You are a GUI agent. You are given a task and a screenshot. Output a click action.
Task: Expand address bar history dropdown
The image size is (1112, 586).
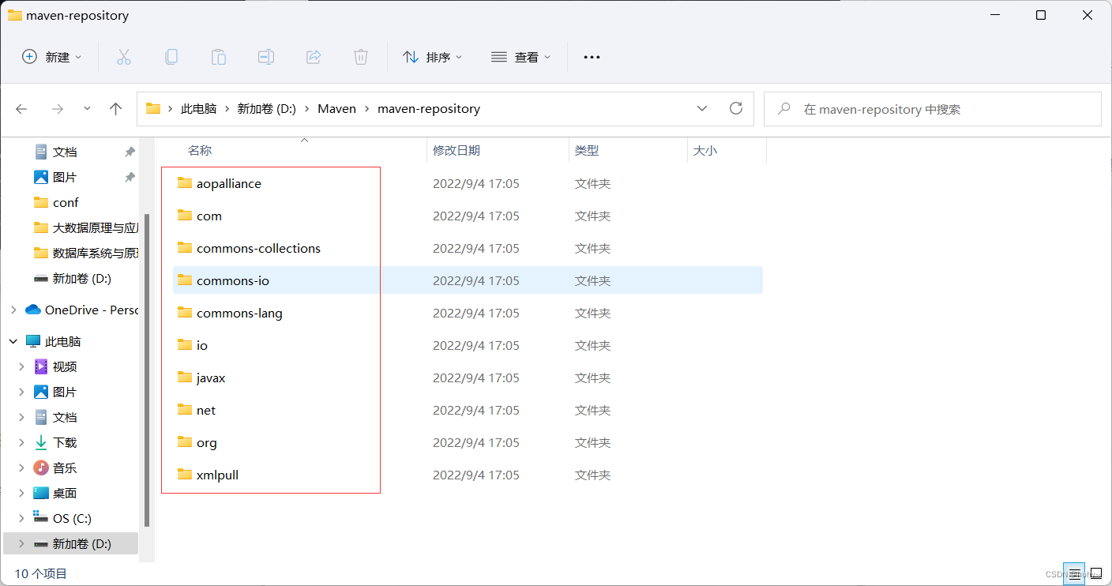coord(702,108)
